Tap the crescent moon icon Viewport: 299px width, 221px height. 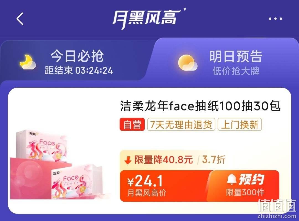pyautogui.click(x=28, y=62)
